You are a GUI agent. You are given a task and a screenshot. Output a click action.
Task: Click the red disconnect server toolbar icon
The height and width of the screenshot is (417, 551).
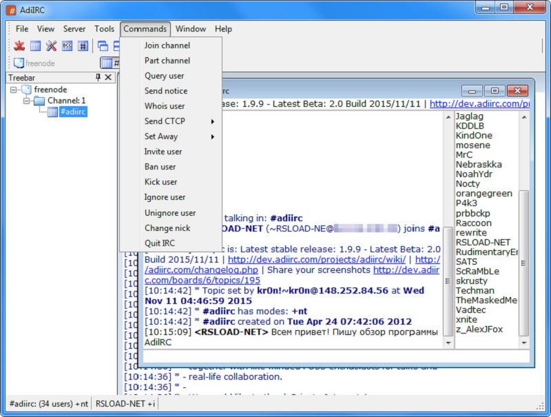coord(19,45)
